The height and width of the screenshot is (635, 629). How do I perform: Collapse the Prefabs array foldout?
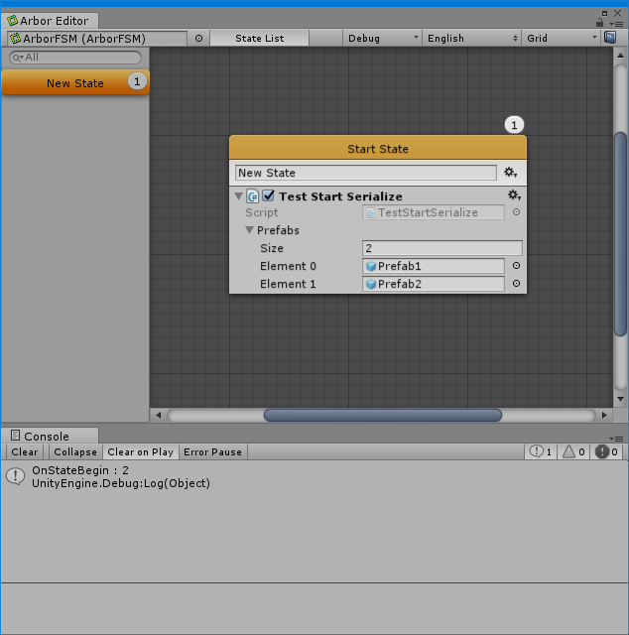point(250,230)
